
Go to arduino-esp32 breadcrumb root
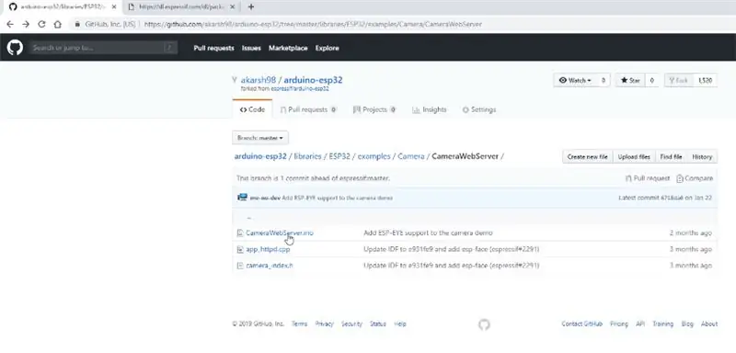tap(260, 156)
